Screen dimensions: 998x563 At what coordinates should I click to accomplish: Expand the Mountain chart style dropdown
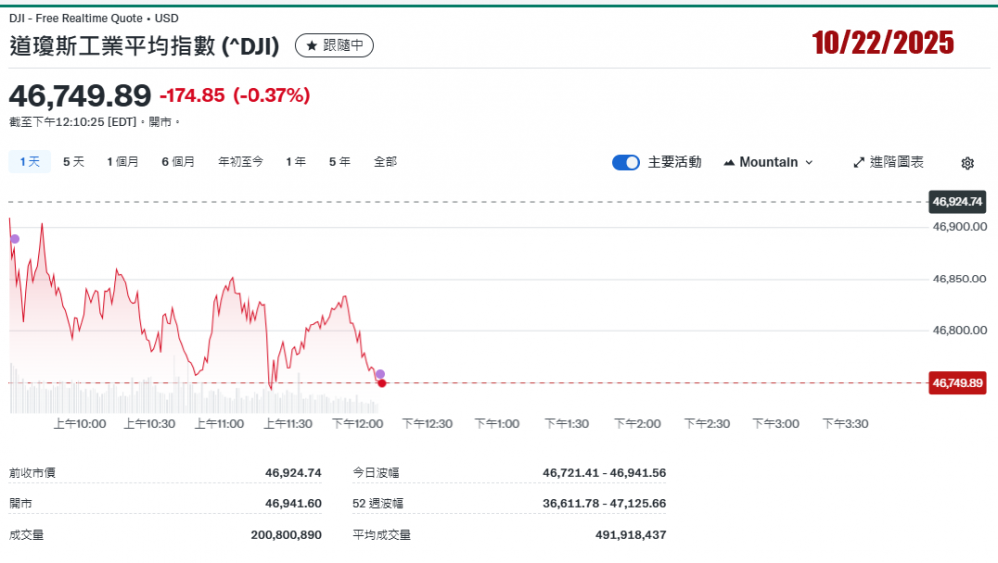[808, 162]
